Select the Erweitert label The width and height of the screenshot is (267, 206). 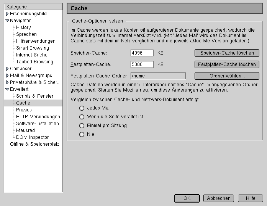(x=19, y=89)
